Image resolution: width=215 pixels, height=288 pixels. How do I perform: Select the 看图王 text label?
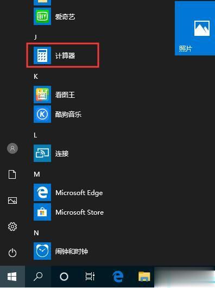tap(65, 95)
